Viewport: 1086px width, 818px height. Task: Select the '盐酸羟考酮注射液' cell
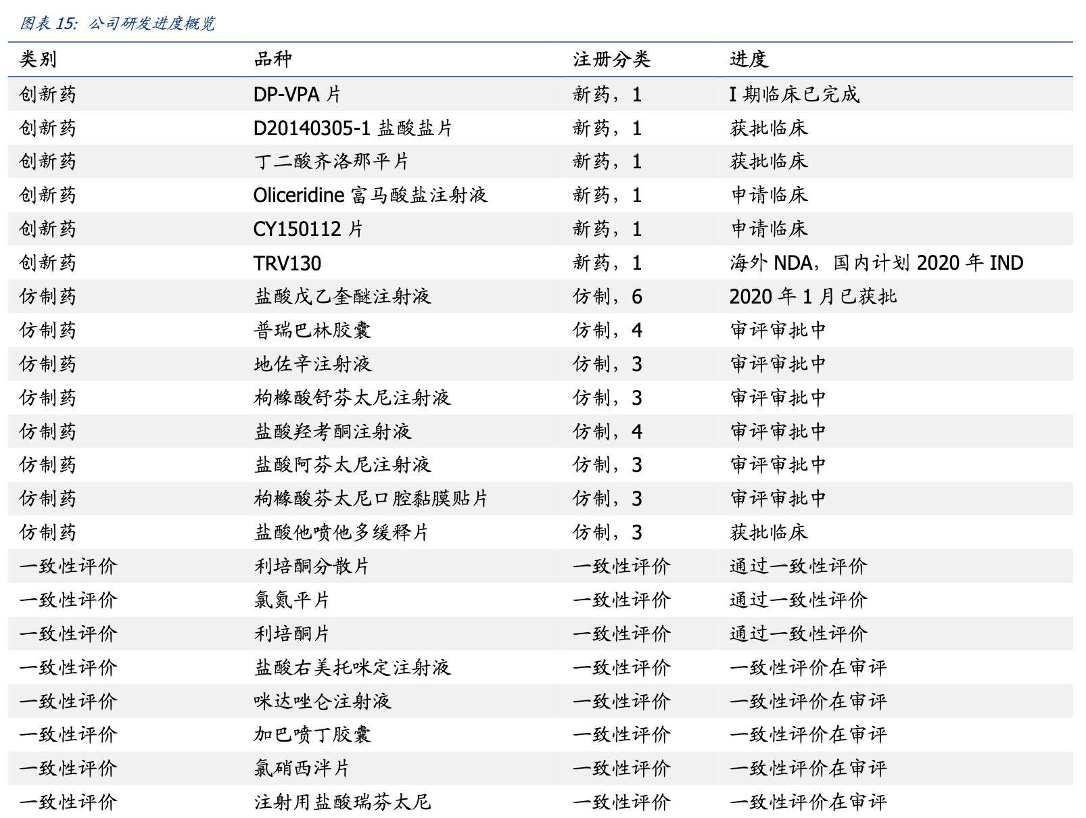tap(333, 431)
